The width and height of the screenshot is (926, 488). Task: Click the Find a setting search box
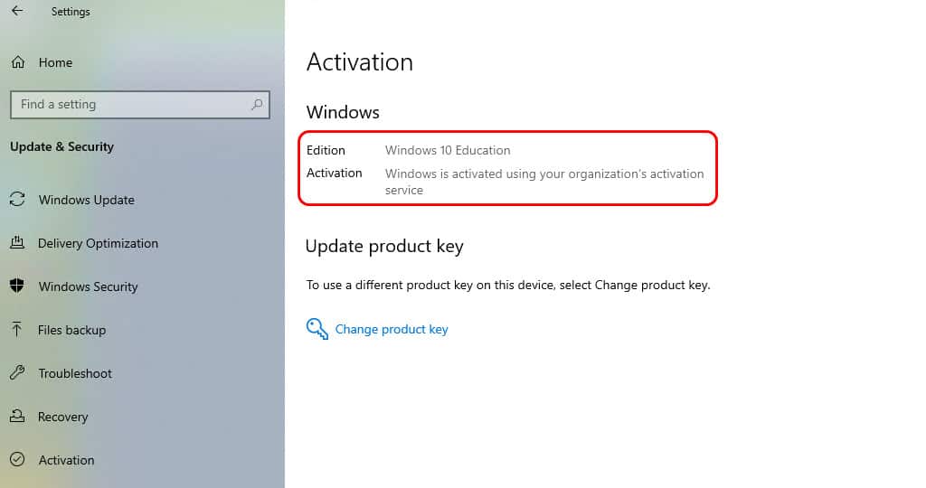tap(140, 105)
